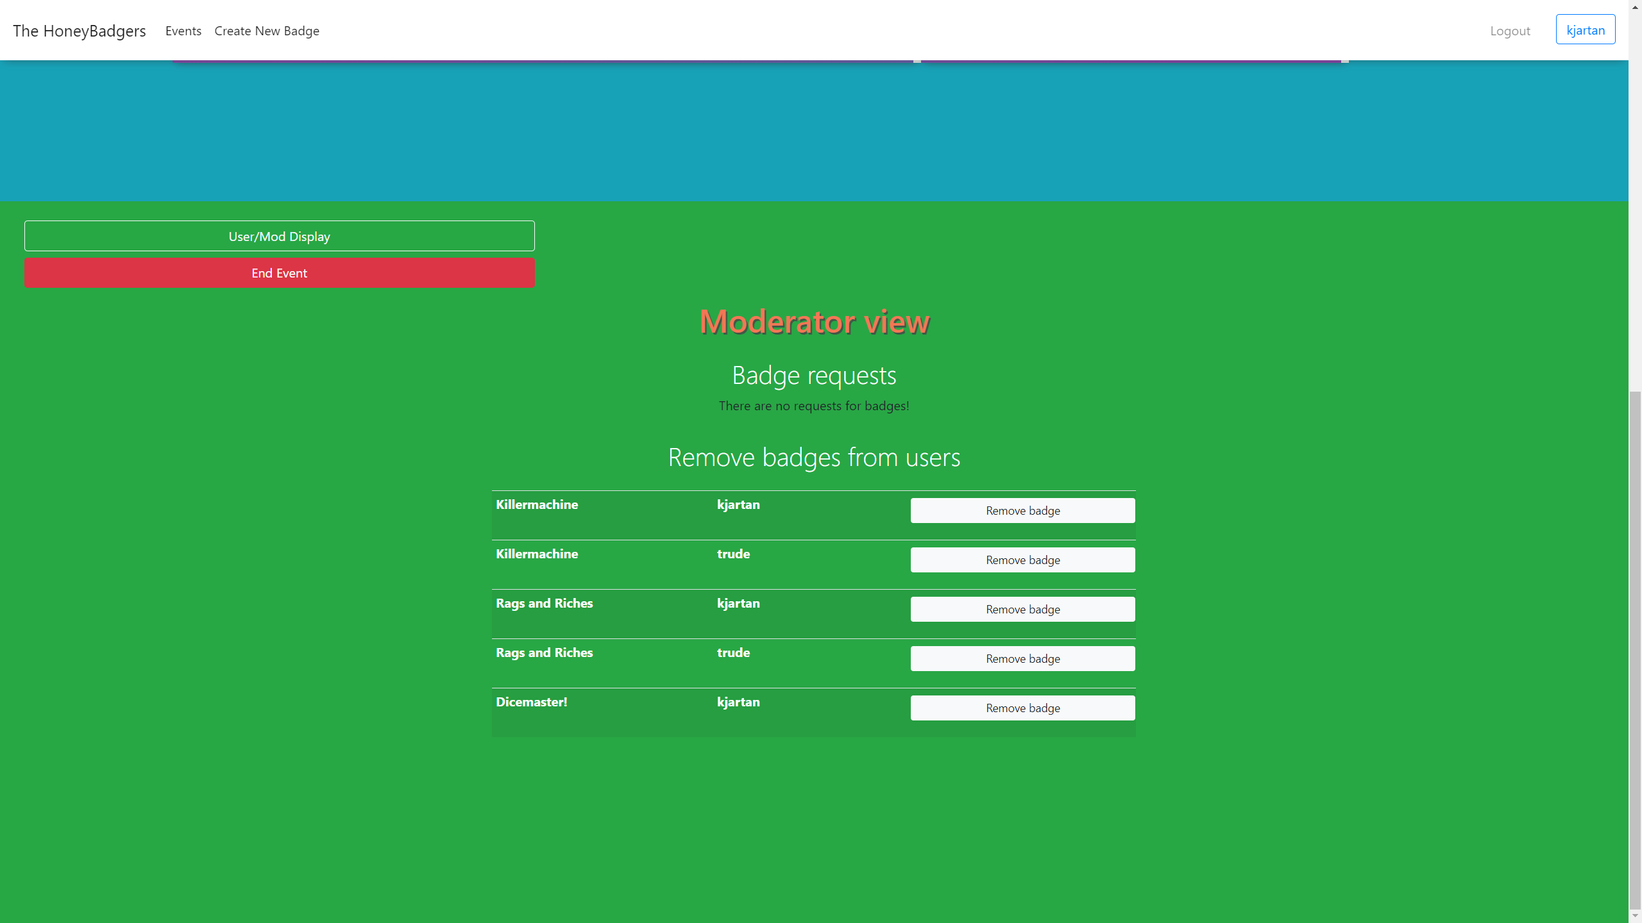
Task: Select trude in the Rags and Riches row
Action: (x=733, y=653)
